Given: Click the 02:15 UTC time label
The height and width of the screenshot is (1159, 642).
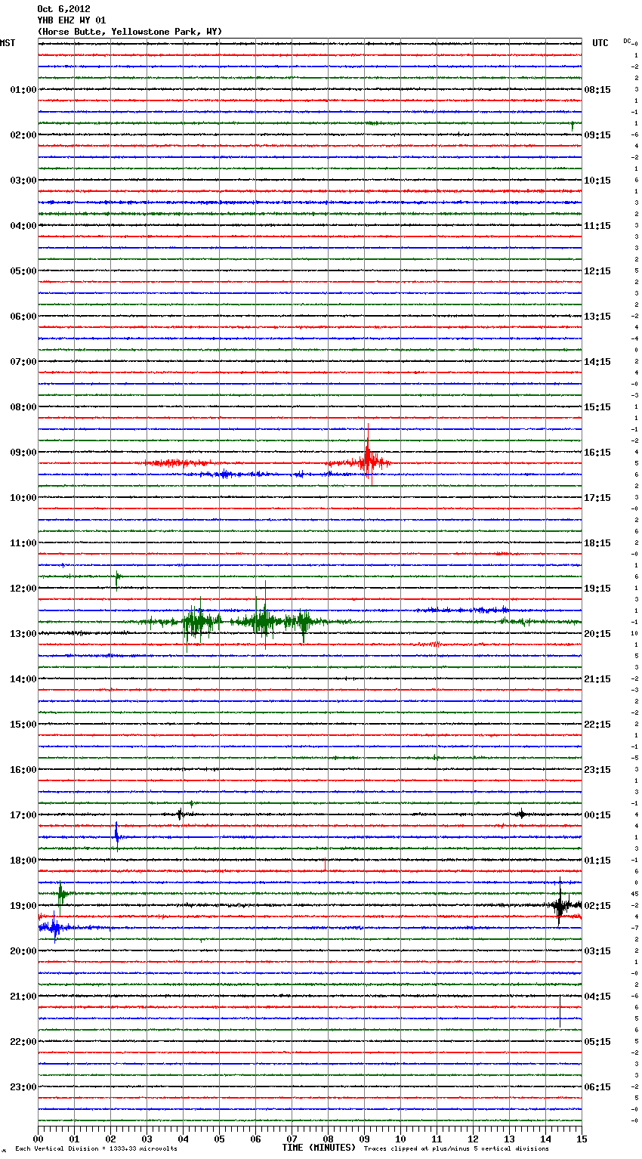Looking at the screenshot, I should point(597,906).
